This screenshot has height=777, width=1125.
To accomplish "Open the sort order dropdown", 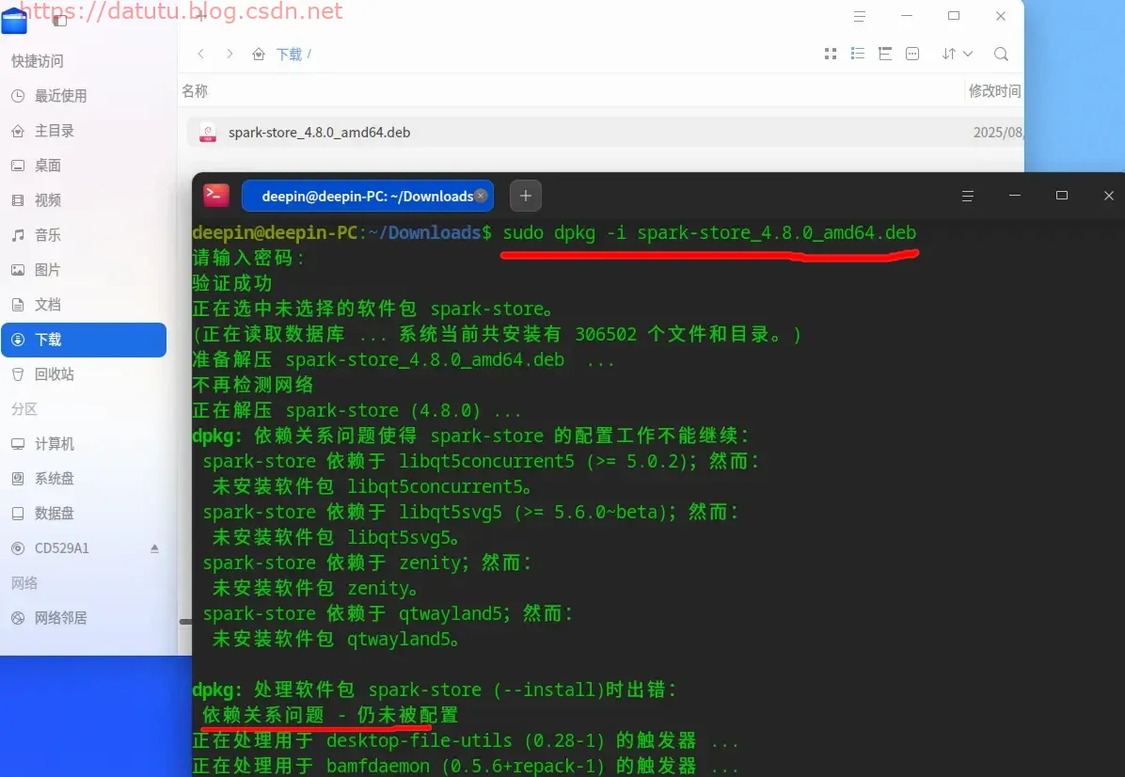I will (x=958, y=54).
